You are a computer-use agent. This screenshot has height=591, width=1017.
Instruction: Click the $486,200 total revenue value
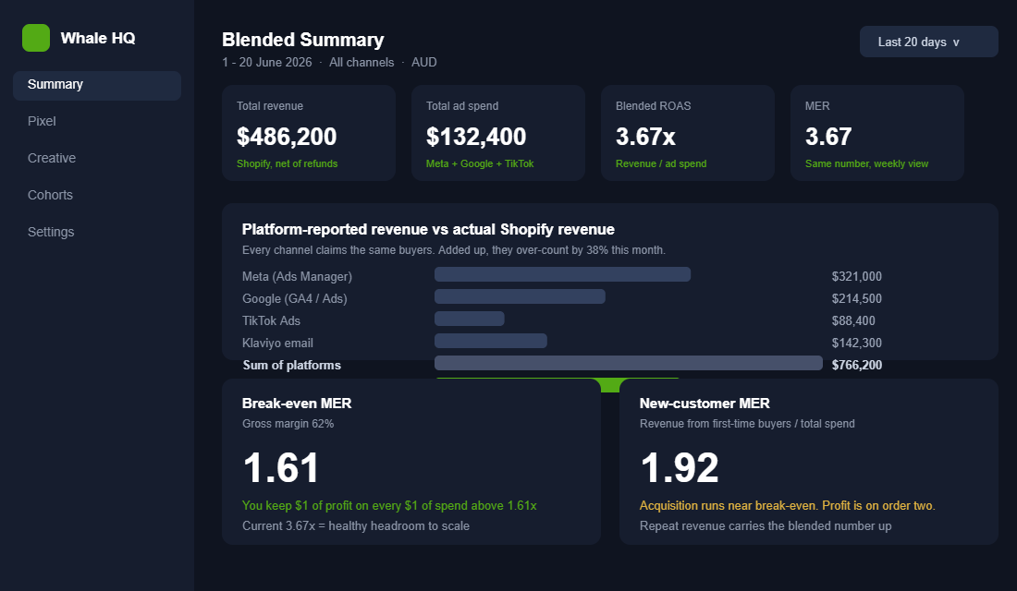pos(287,136)
